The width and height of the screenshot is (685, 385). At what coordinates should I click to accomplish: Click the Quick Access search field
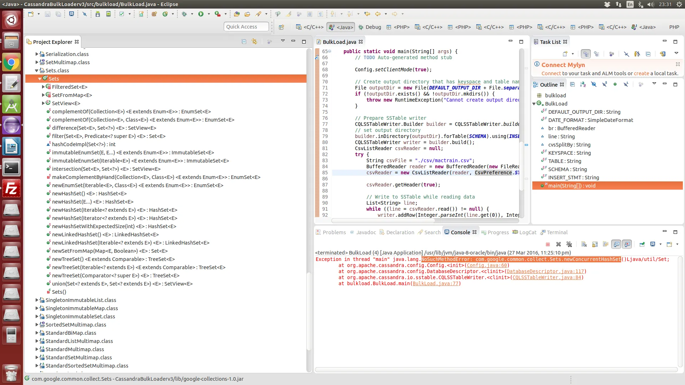[246, 27]
